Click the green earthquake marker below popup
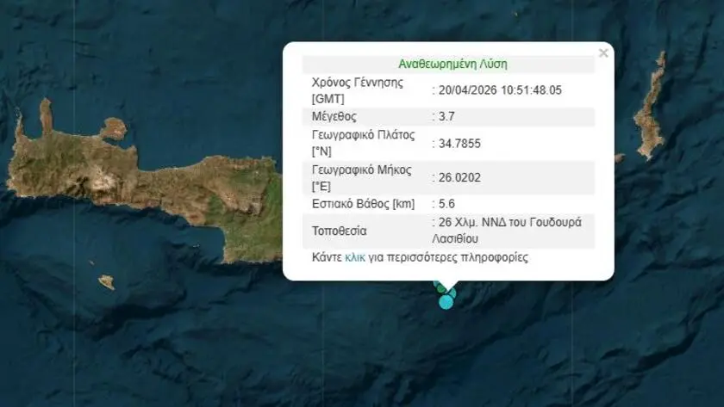This screenshot has height=407, width=724. [x=440, y=287]
